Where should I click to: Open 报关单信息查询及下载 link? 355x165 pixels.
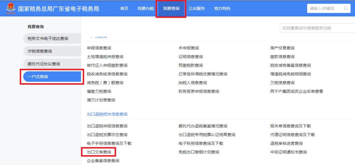[x=291, y=126]
